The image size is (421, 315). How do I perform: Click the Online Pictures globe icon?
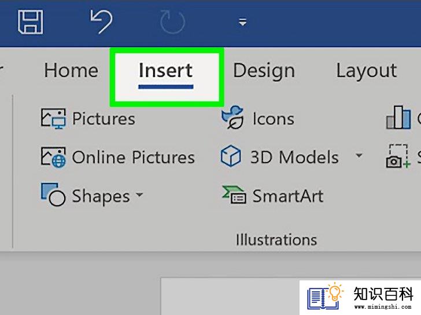53,157
